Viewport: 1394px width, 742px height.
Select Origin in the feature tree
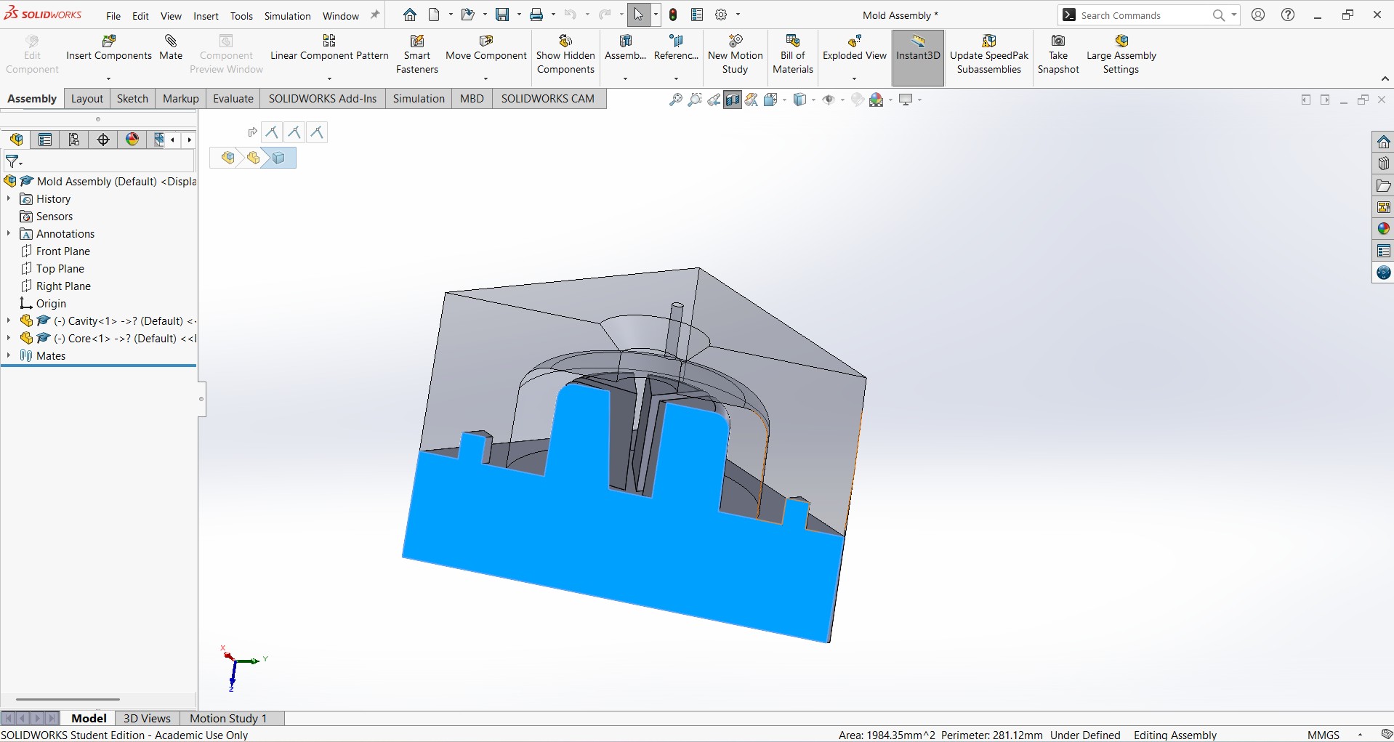(x=51, y=303)
